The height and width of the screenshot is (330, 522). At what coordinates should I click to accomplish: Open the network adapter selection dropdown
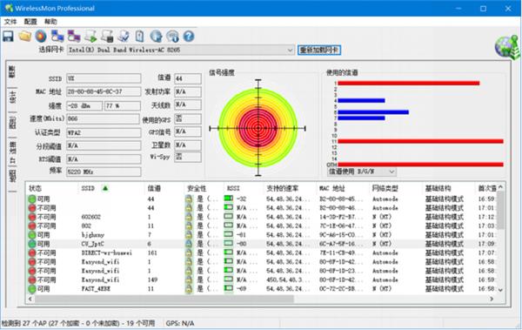(x=181, y=50)
